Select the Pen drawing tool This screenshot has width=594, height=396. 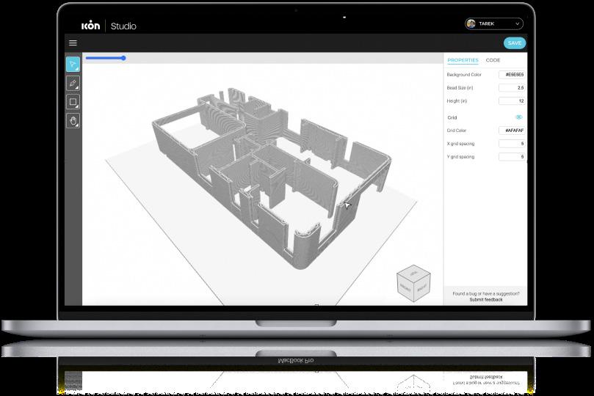(73, 83)
